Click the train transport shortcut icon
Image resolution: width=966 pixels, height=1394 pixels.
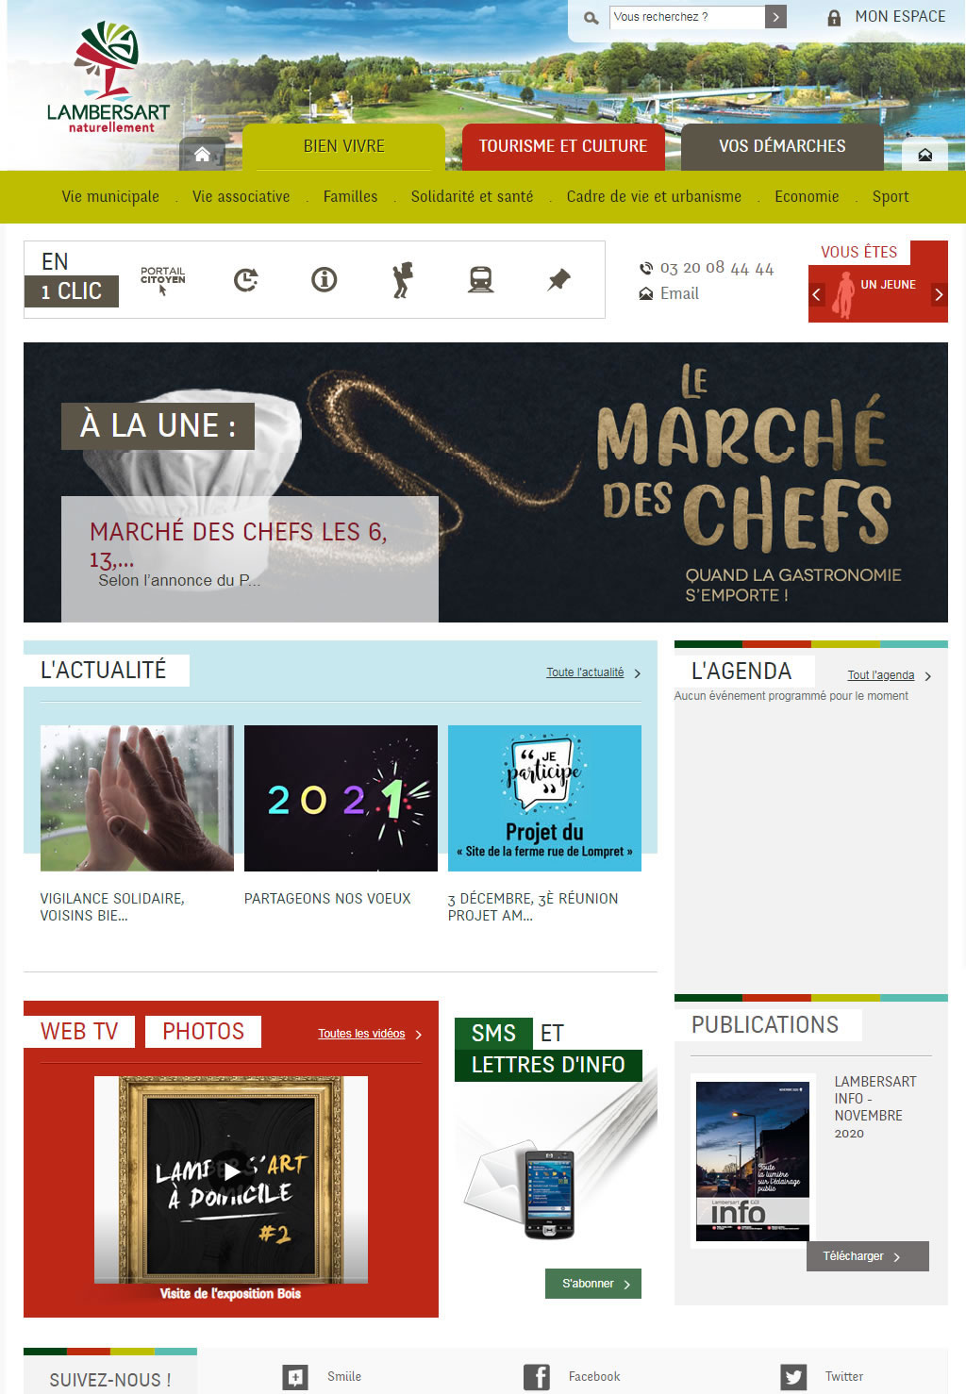tap(481, 279)
